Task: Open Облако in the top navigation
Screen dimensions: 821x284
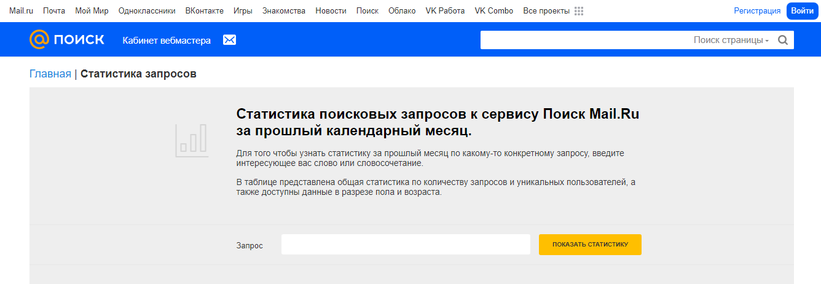Action: [402, 11]
